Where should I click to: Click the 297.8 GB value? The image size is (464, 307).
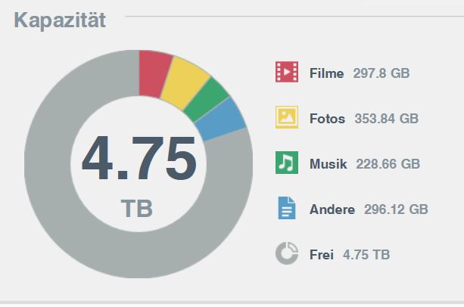[x=381, y=73]
